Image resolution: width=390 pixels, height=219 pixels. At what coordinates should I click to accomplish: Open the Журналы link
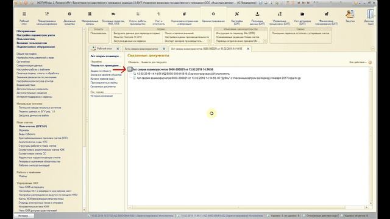click(24, 130)
